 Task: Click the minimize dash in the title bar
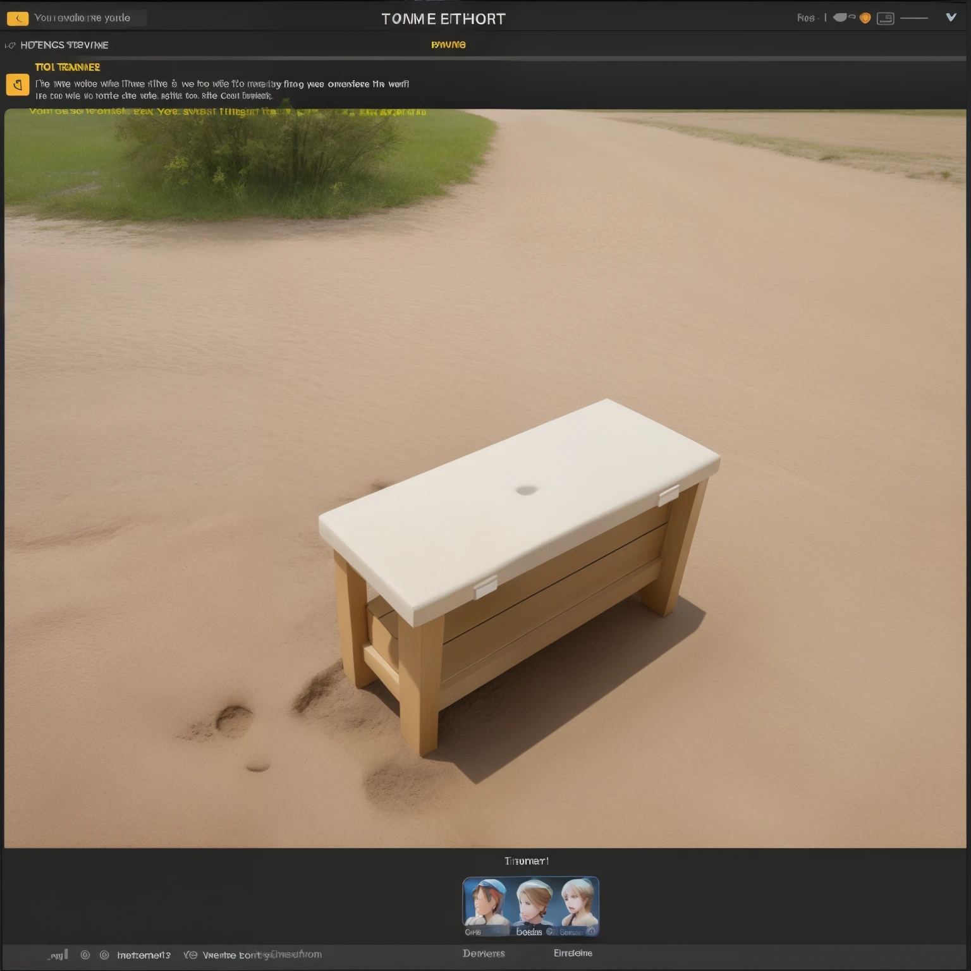point(914,18)
